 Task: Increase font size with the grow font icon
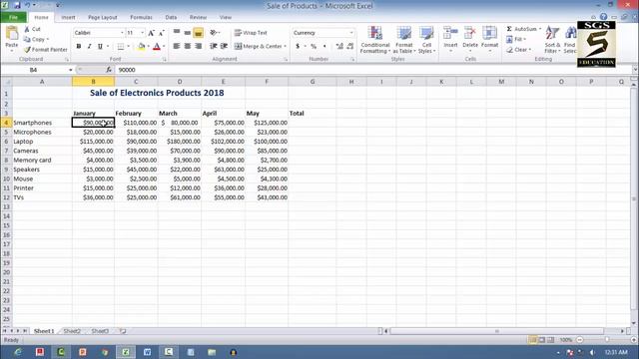point(151,33)
